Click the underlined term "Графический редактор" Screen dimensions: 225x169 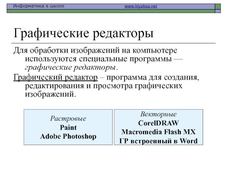[55, 77]
